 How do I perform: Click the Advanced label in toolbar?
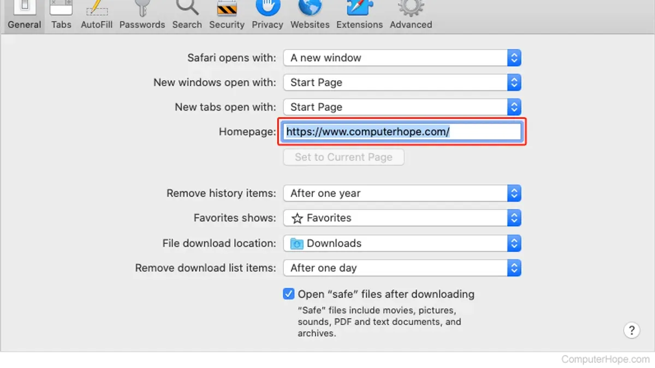click(x=411, y=25)
